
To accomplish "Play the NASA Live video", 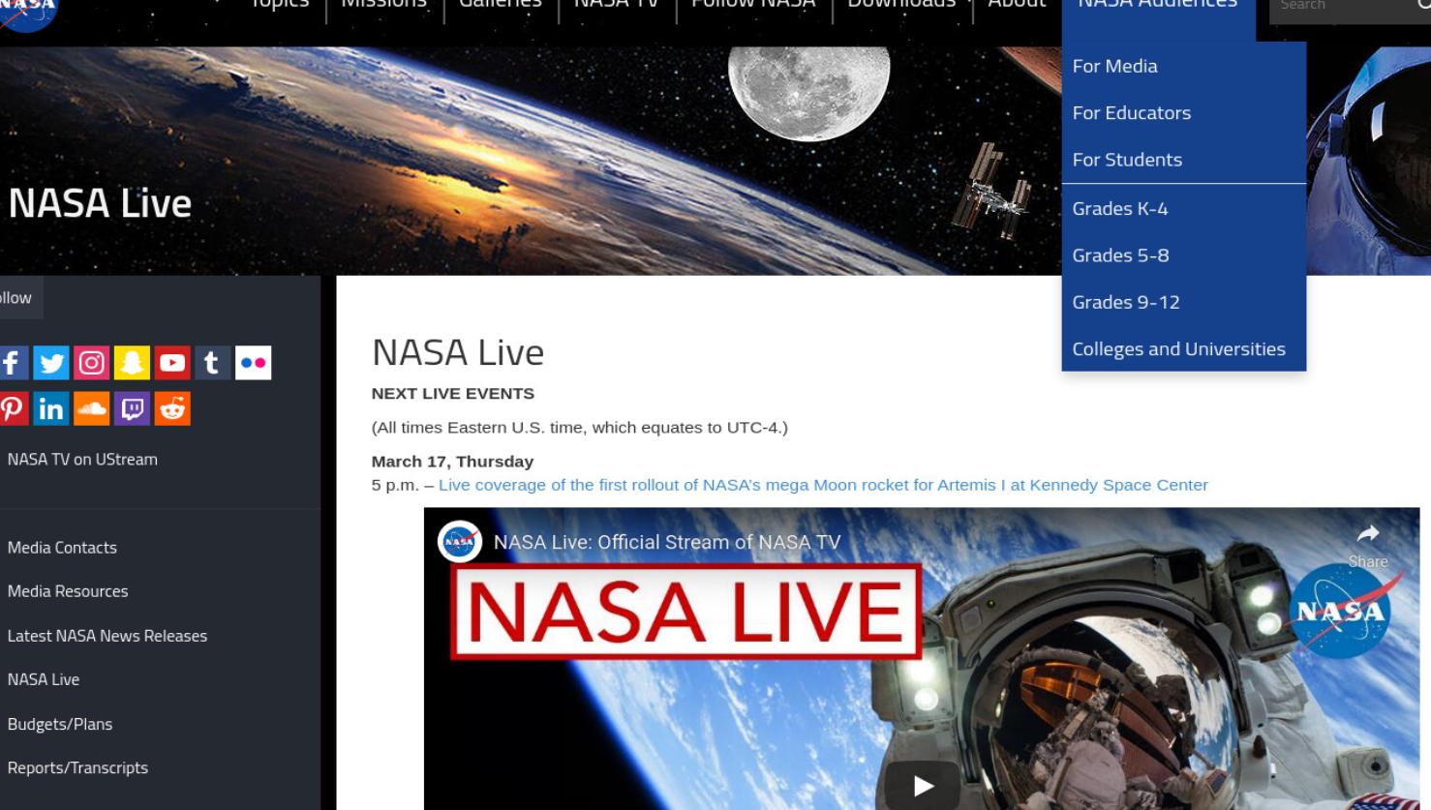I will 922,785.
